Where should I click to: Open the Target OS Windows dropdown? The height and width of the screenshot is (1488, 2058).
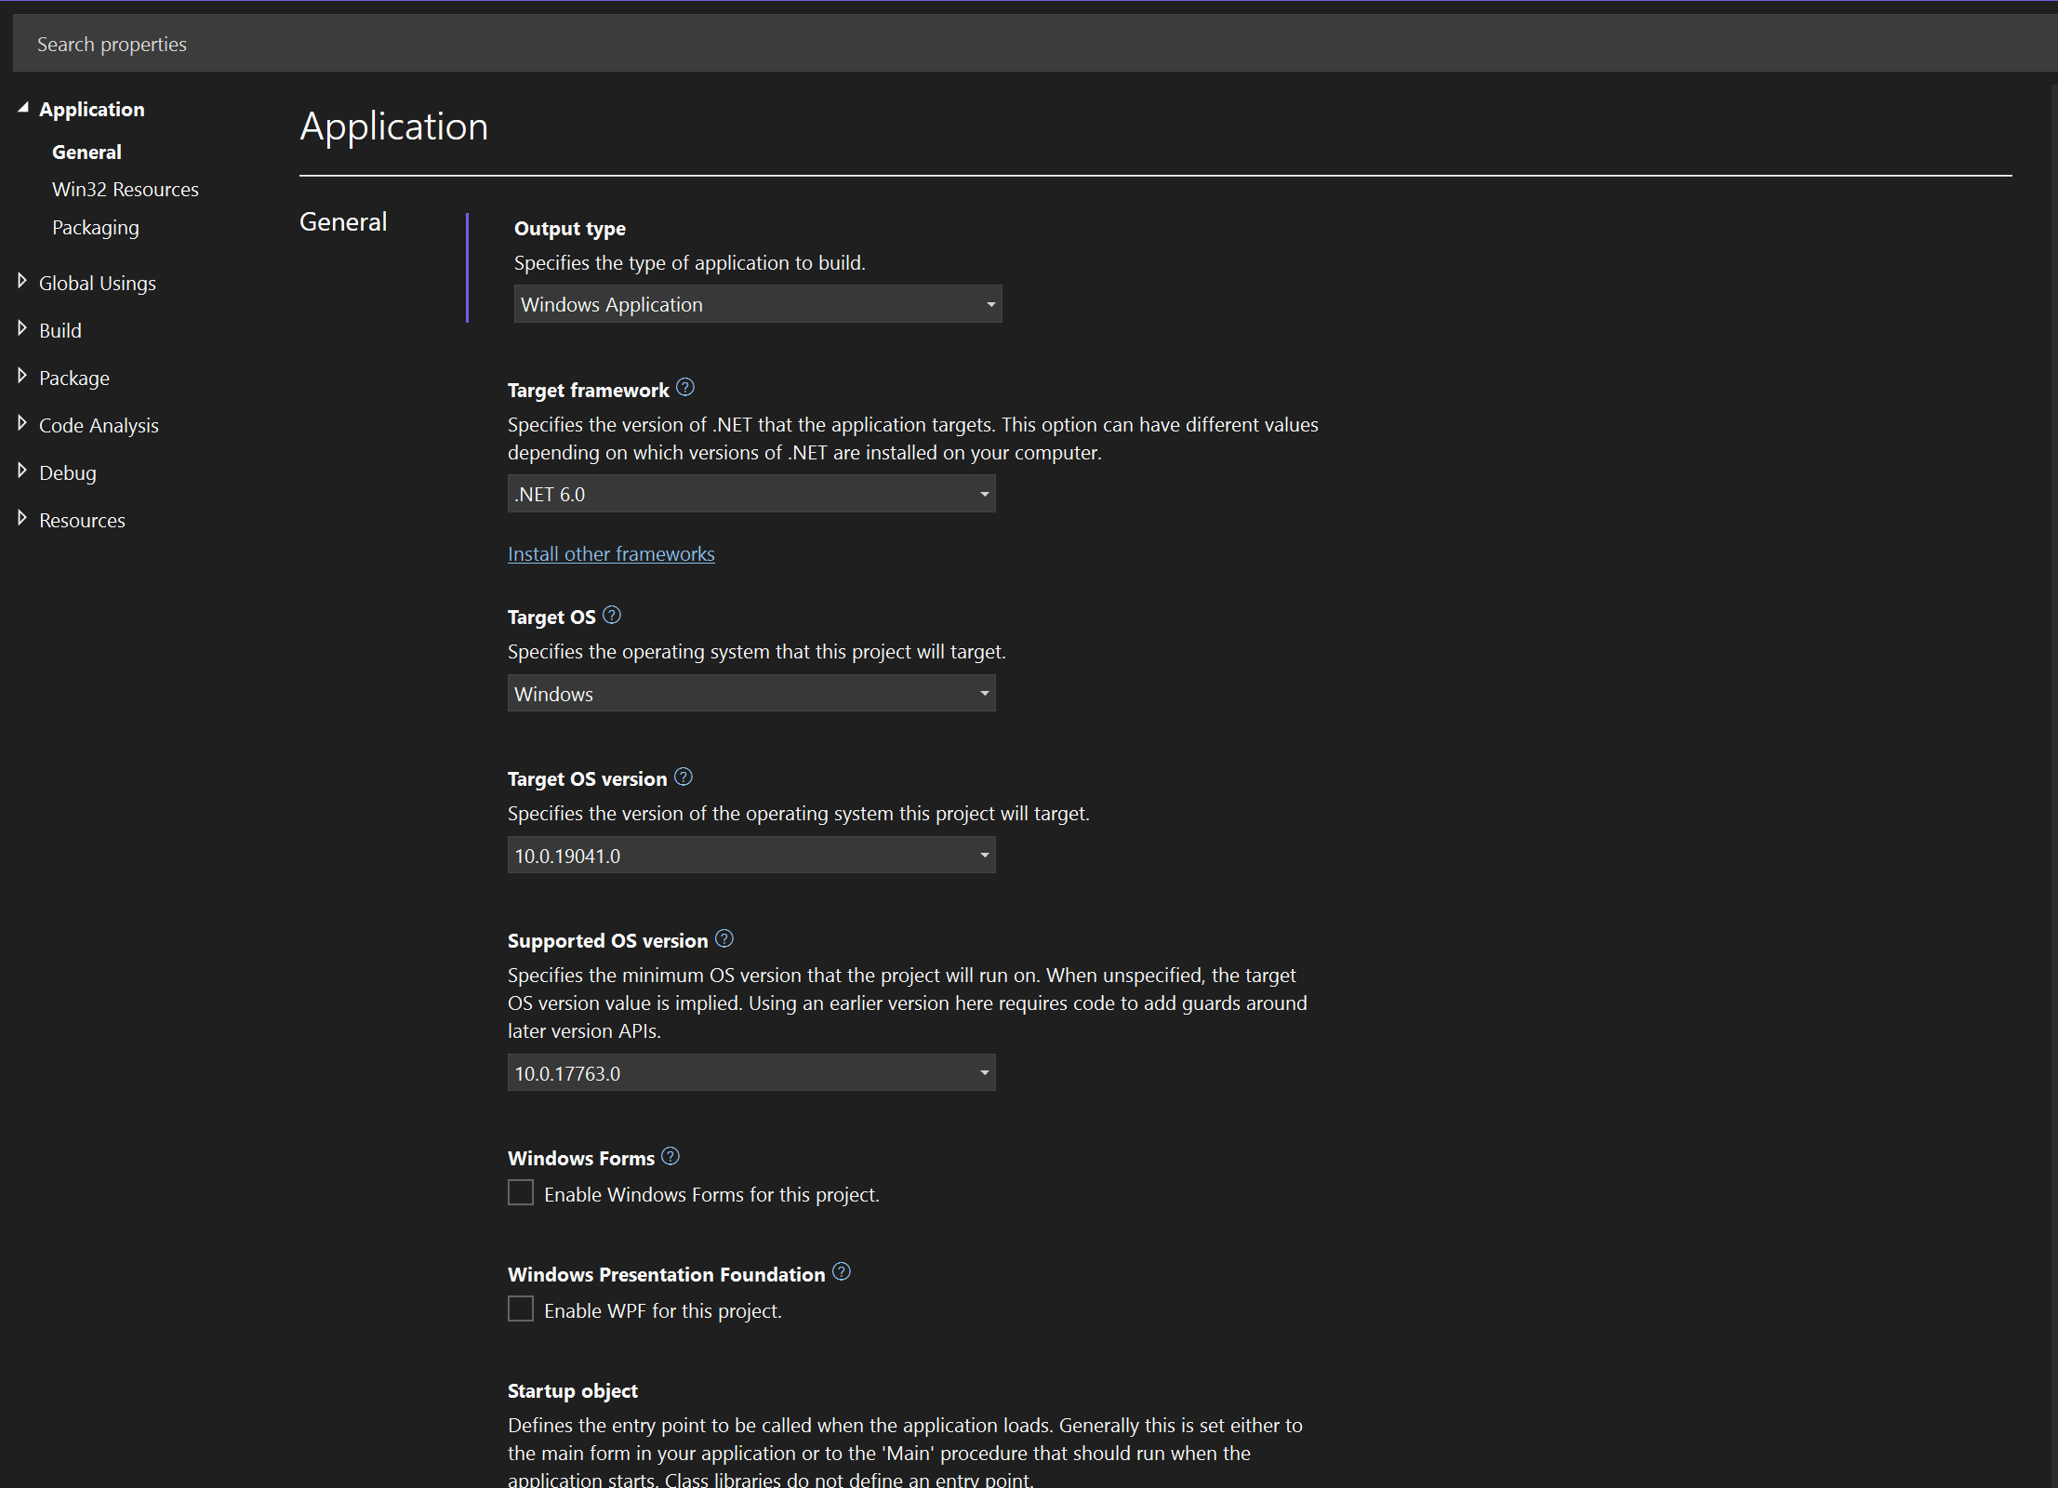coord(750,694)
